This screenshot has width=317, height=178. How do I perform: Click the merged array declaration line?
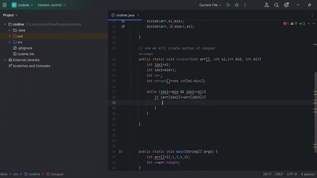click(x=176, y=81)
